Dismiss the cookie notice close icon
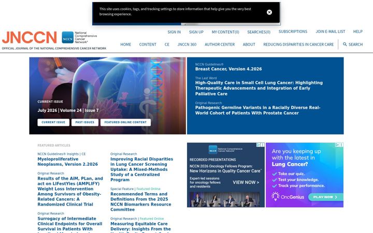This screenshot has width=373, height=233. [x=269, y=12]
